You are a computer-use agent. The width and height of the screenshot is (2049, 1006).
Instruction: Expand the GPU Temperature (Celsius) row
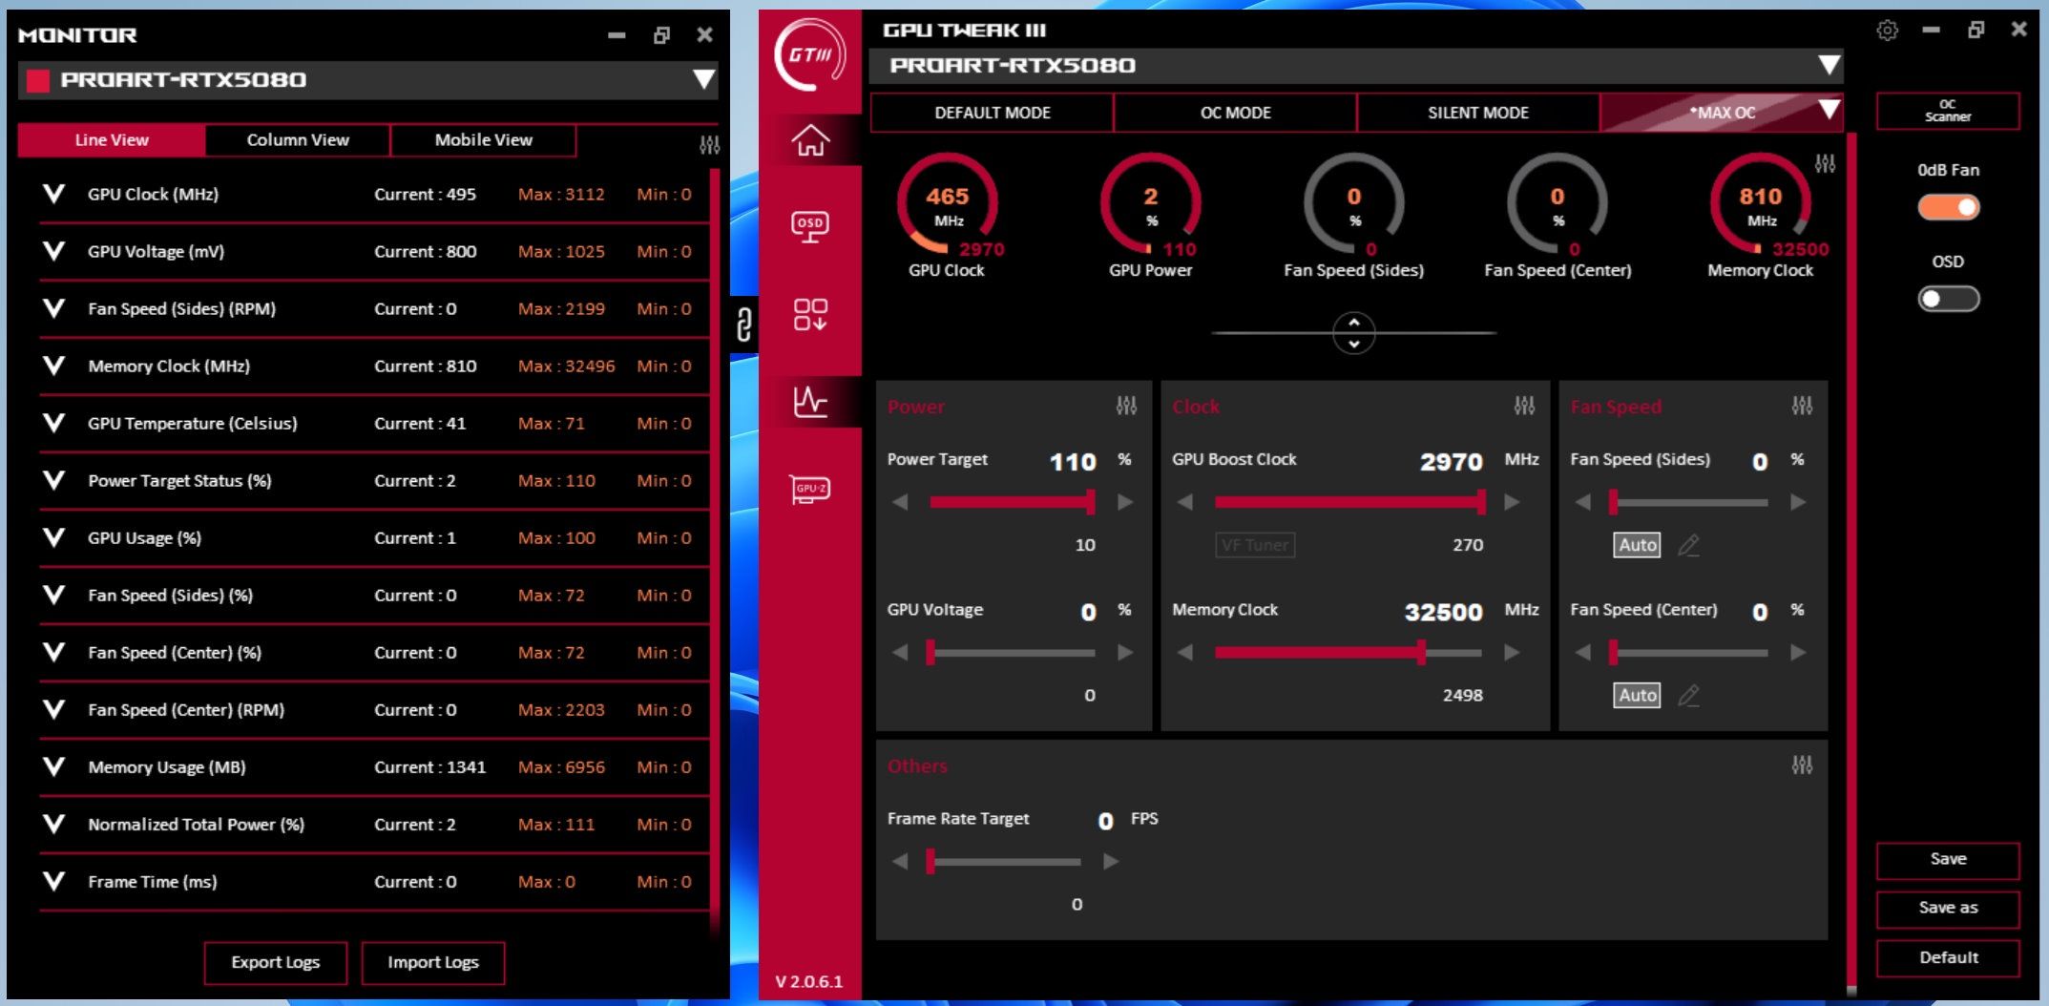(x=54, y=423)
